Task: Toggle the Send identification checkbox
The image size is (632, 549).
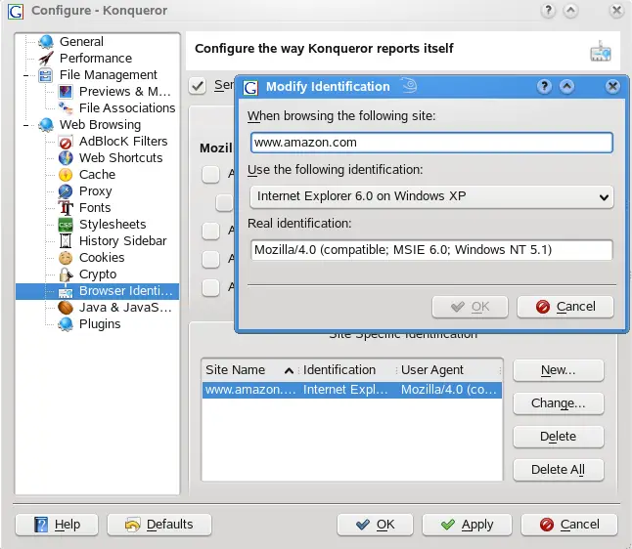Action: point(199,85)
